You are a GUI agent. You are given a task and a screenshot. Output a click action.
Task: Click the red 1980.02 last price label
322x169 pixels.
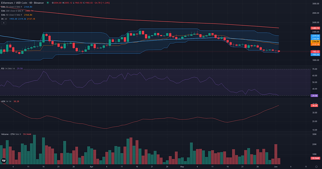(315, 52)
